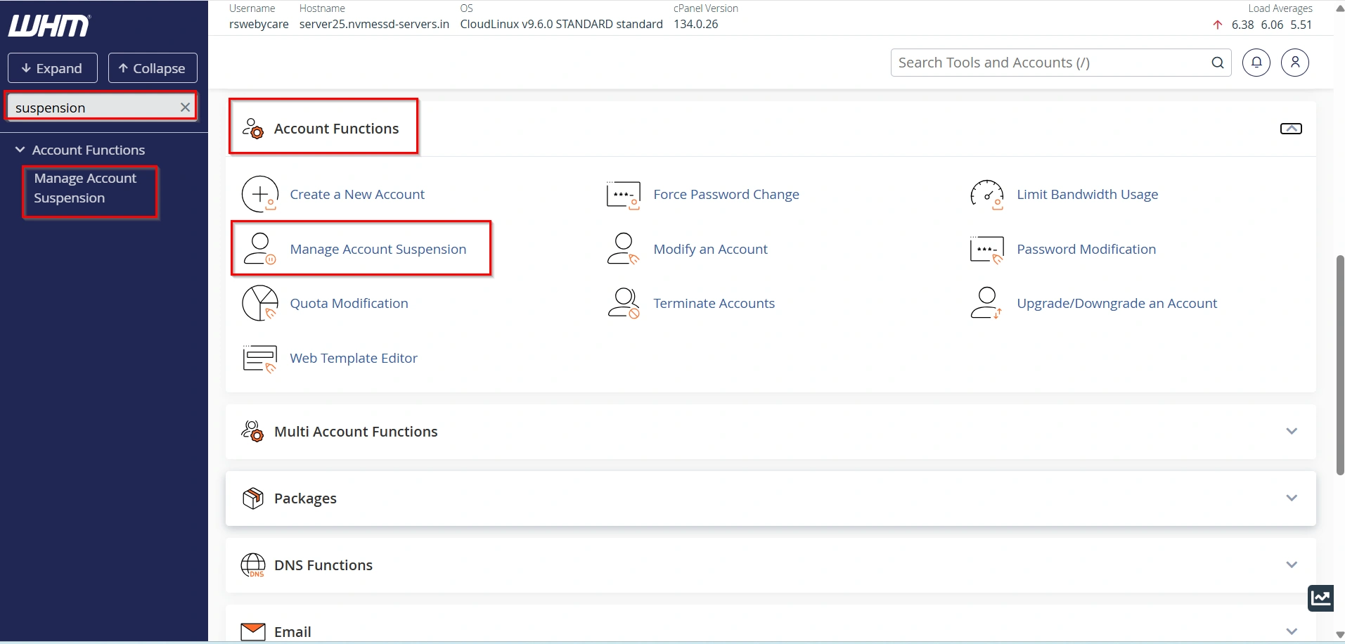Image resolution: width=1345 pixels, height=644 pixels.
Task: Open Terminate Accounts link
Action: click(x=714, y=304)
